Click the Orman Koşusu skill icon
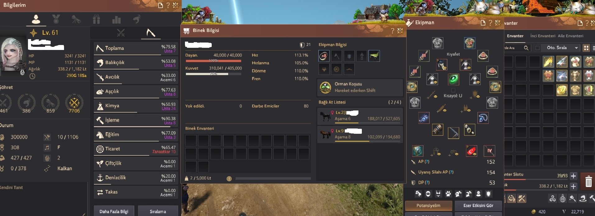 tap(325, 87)
